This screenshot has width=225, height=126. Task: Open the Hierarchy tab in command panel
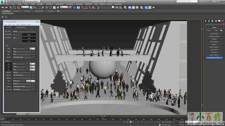[x=212, y=21]
